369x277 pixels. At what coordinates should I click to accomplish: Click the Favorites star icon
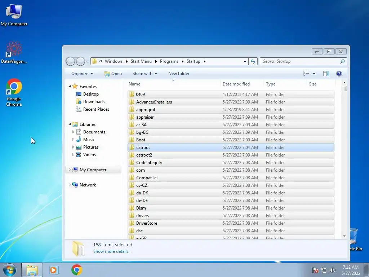point(75,86)
